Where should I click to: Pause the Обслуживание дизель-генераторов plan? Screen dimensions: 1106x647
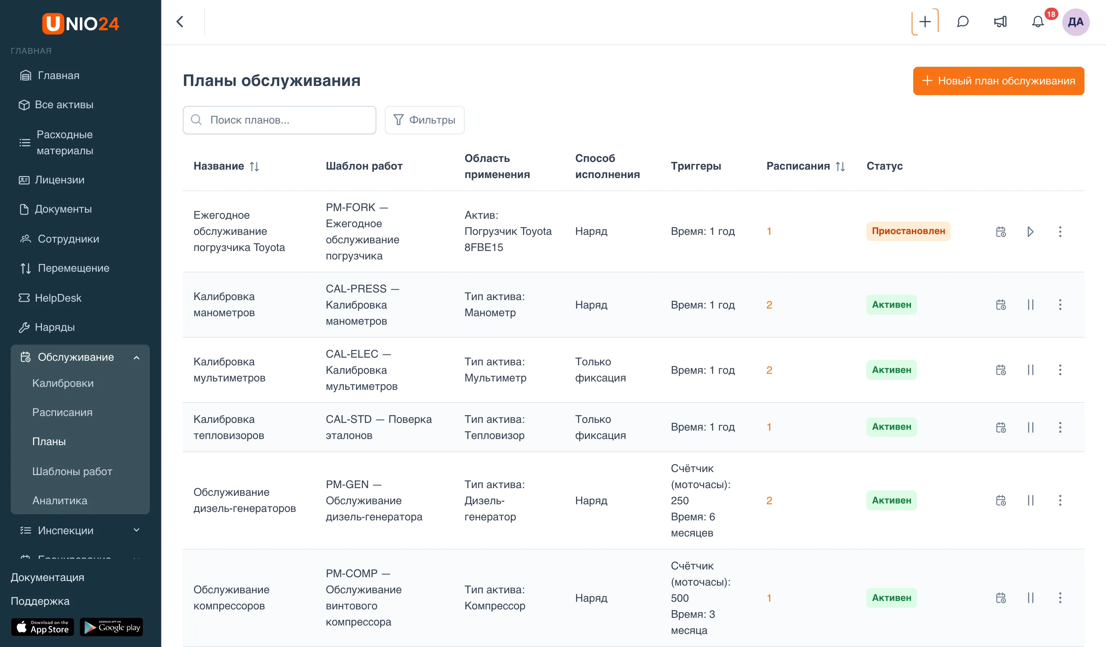pos(1030,500)
